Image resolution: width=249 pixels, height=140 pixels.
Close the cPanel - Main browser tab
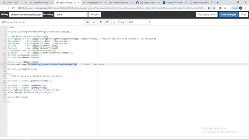[x=25, y=3]
